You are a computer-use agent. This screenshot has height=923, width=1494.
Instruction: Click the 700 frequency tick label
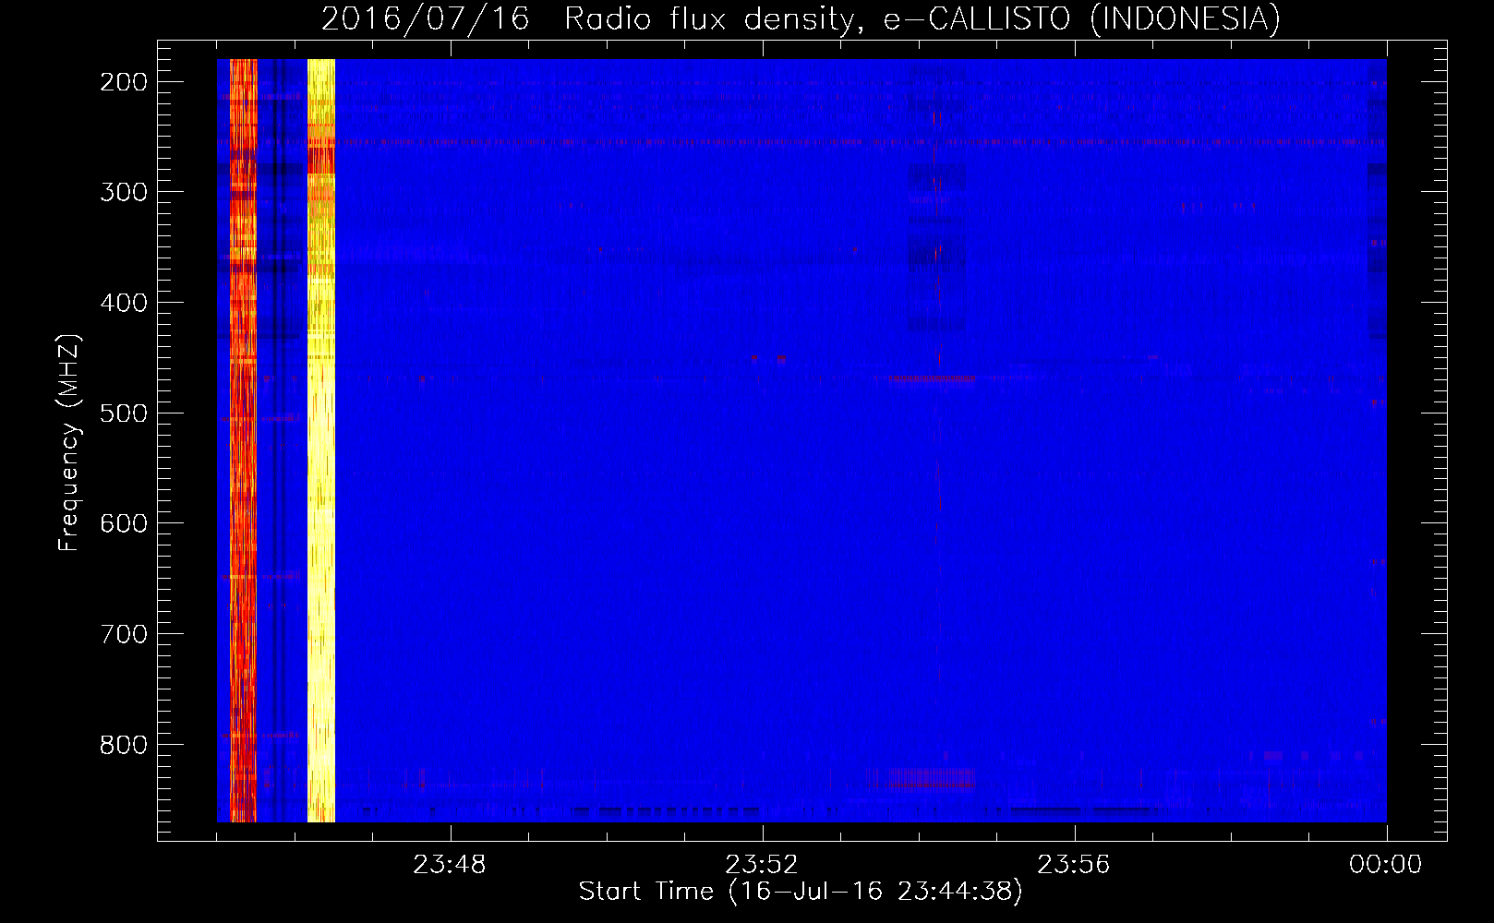[x=124, y=634]
